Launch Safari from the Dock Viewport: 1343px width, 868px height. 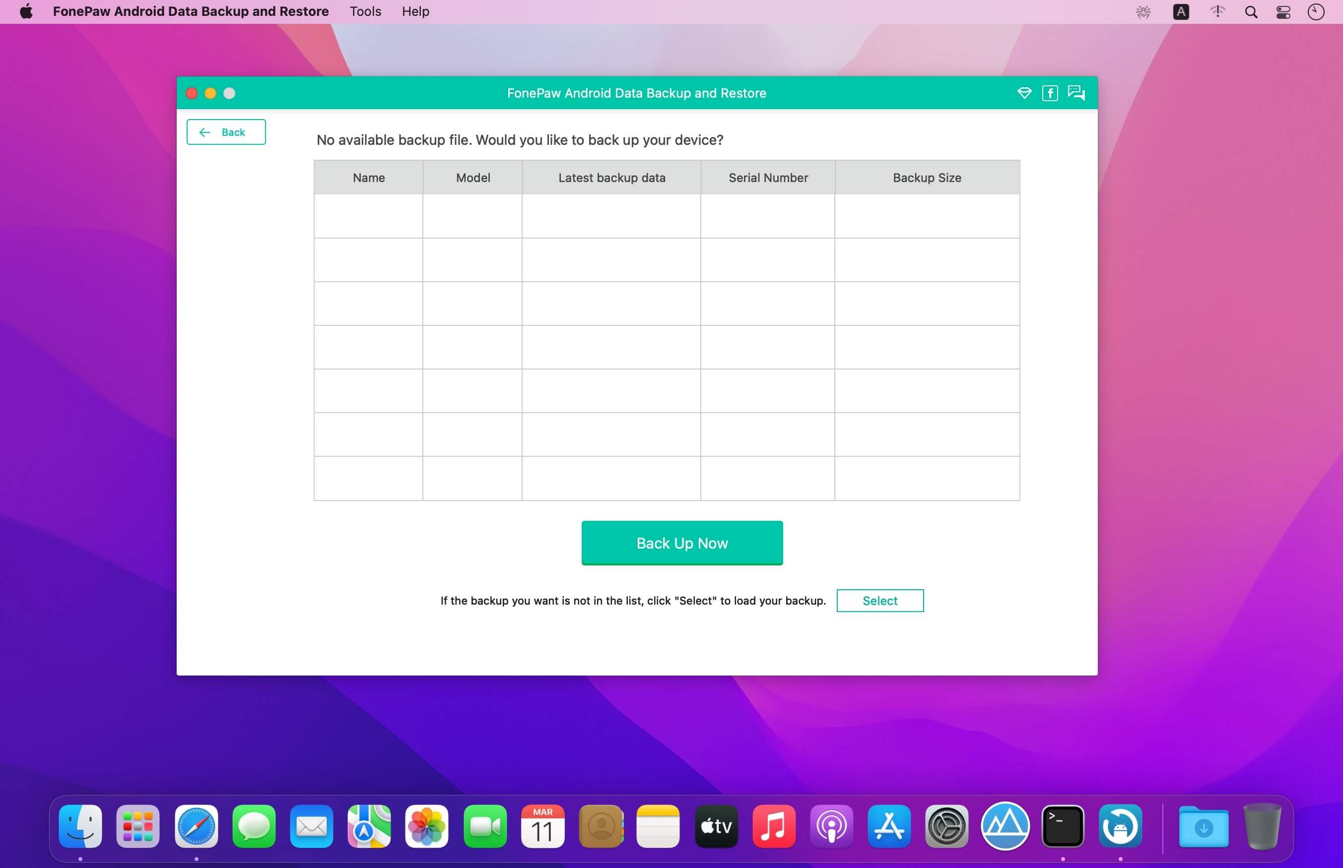point(196,826)
